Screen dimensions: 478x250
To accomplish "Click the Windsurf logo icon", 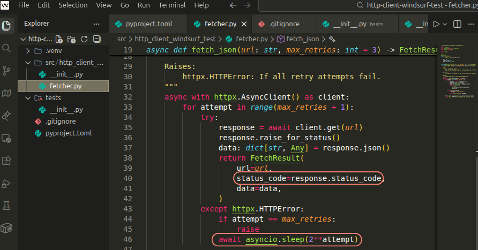I will pyautogui.click(x=5, y=5).
